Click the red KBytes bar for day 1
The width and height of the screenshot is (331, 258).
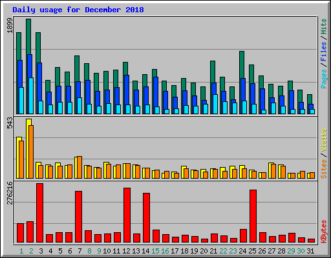[x=20, y=233]
